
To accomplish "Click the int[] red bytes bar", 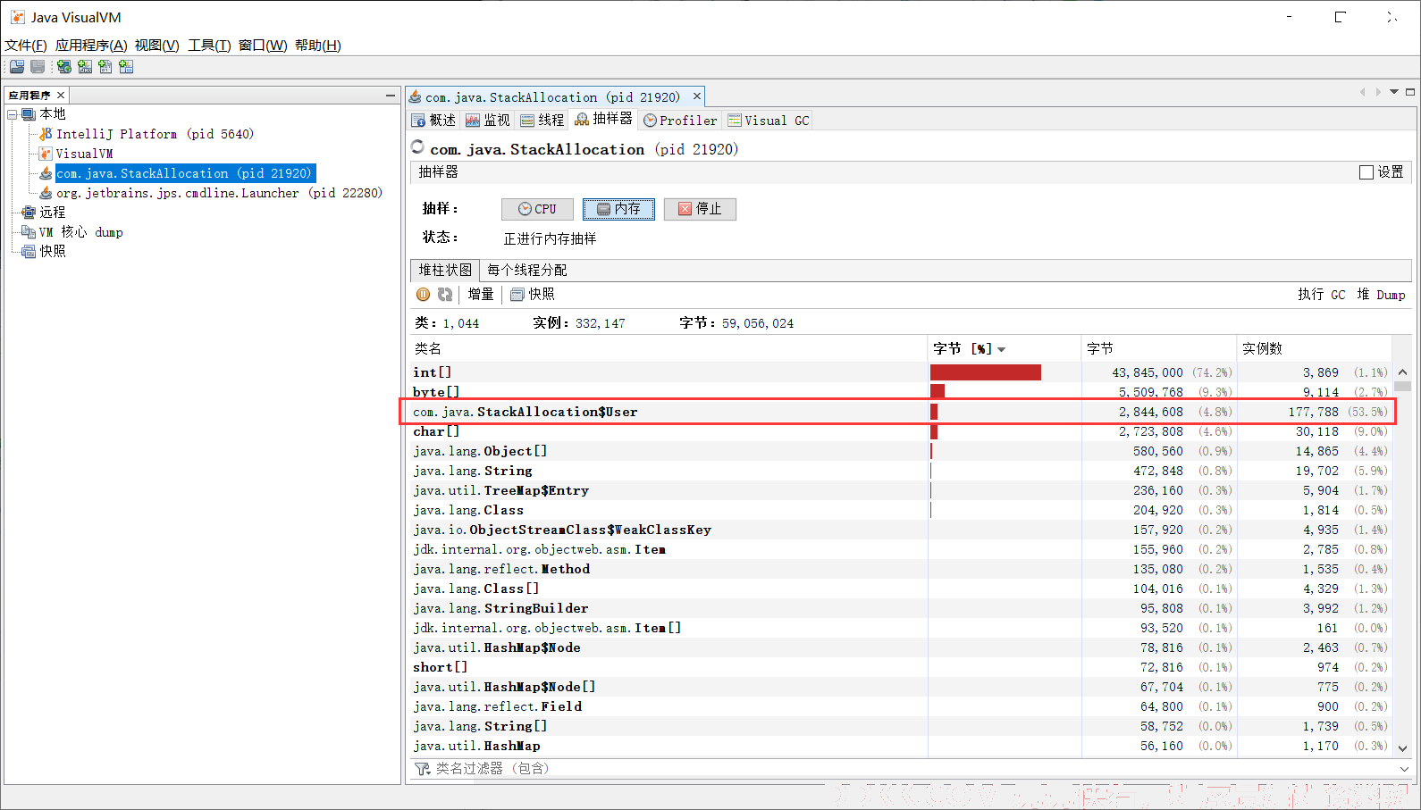I will 986,372.
